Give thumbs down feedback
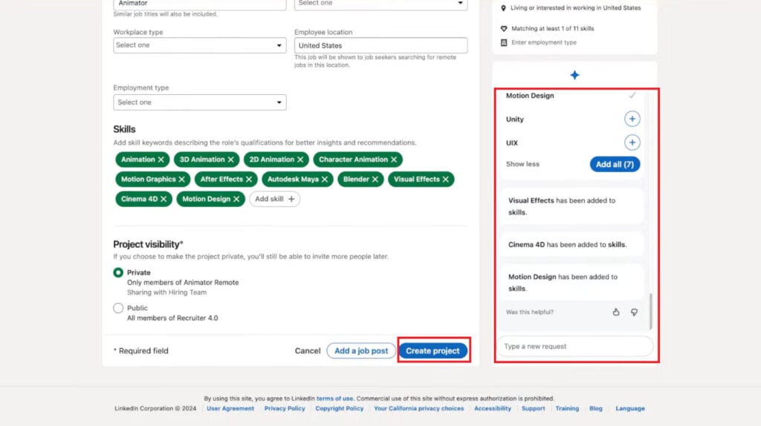761x426 pixels. click(x=635, y=312)
